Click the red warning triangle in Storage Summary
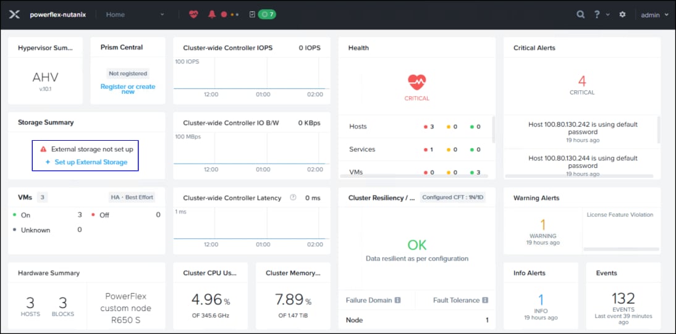 43,149
